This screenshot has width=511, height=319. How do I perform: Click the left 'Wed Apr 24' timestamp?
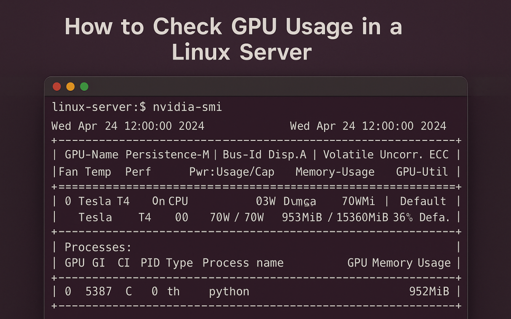click(x=128, y=126)
